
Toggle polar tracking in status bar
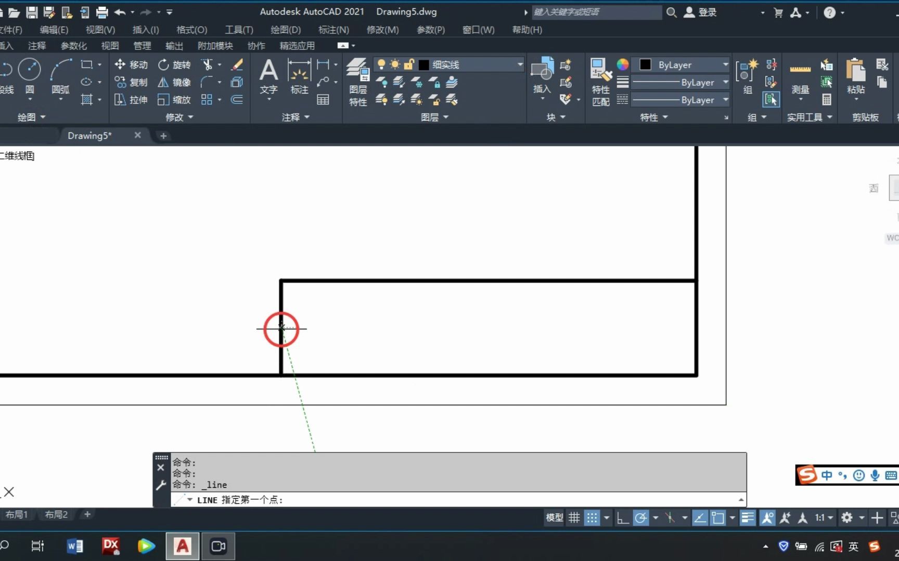[x=641, y=518]
